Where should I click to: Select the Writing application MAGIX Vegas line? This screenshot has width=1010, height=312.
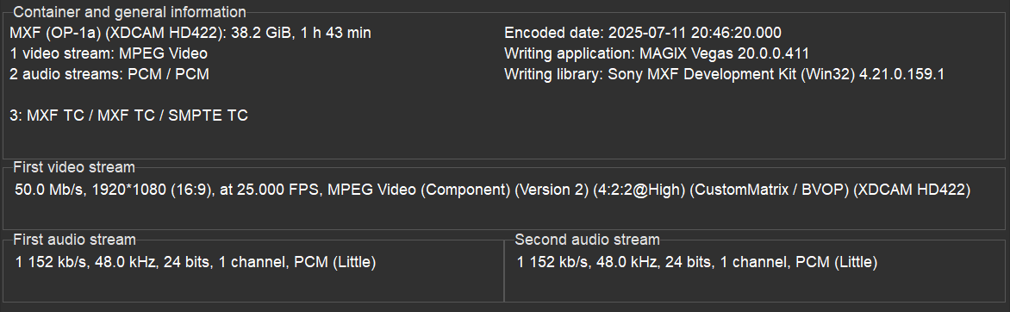(657, 53)
